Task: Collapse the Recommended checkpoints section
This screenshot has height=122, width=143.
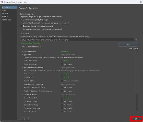Action: point(23,68)
